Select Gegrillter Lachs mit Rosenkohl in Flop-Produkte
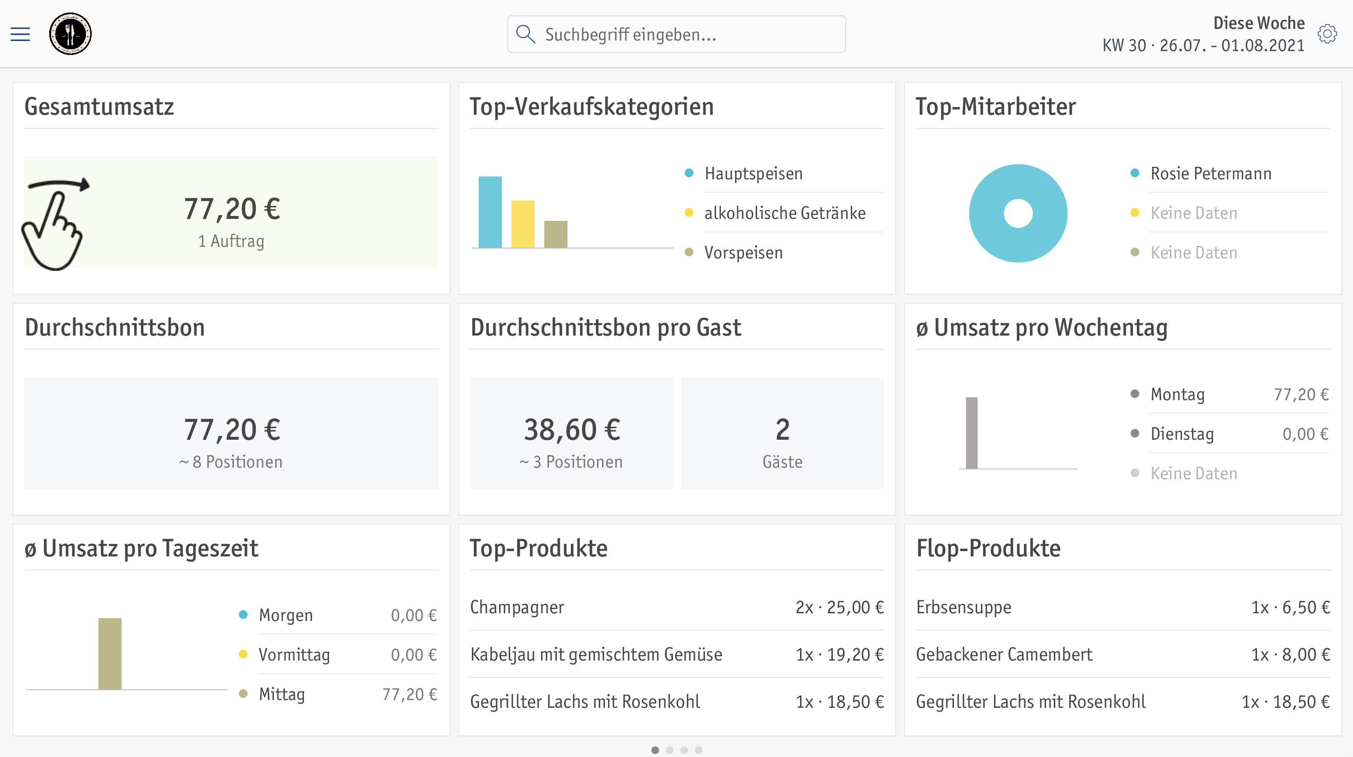 pyautogui.click(x=1123, y=702)
